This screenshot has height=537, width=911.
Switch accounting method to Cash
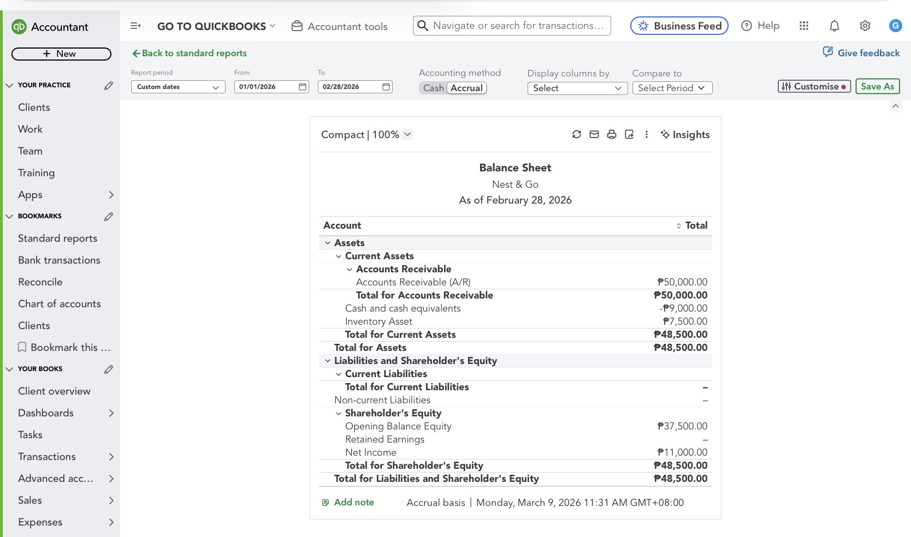pyautogui.click(x=433, y=88)
